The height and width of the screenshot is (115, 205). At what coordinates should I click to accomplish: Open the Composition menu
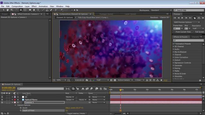coord(17,6)
